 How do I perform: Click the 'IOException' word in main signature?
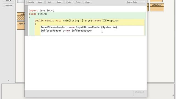pos(110,21)
